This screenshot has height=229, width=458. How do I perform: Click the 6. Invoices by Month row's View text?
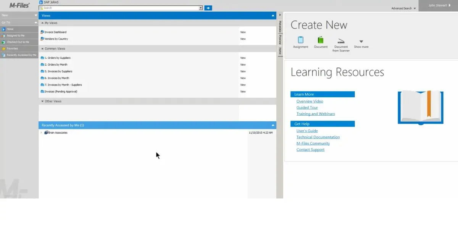pyautogui.click(x=243, y=78)
